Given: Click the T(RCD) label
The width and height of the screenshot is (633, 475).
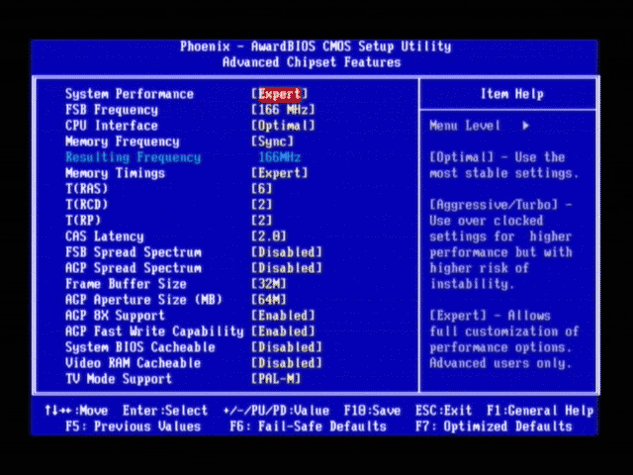Looking at the screenshot, I should 87,205.
